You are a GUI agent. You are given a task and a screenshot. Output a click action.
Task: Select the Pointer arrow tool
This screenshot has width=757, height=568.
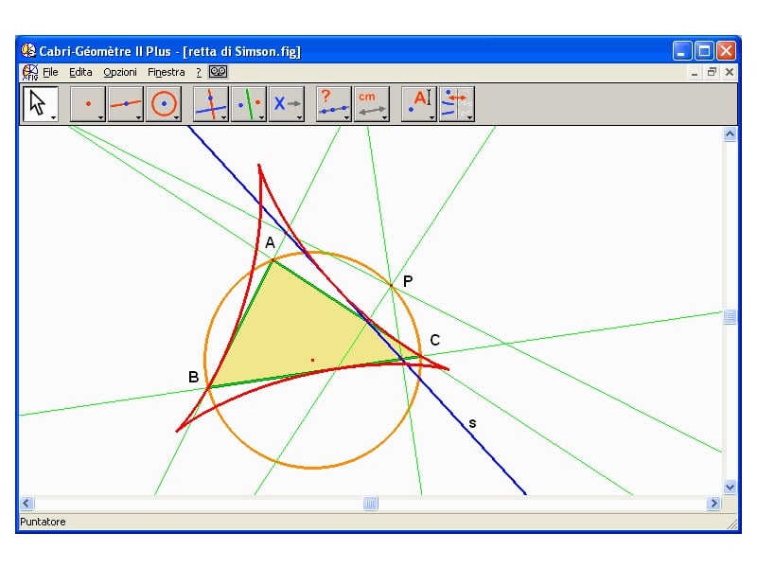tap(40, 103)
